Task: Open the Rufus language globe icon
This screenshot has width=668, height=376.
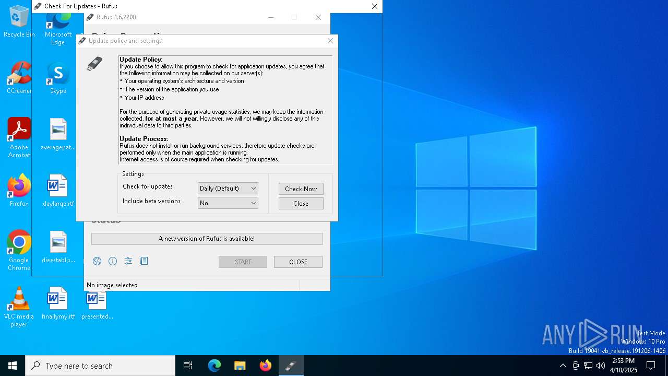Action: click(x=97, y=261)
